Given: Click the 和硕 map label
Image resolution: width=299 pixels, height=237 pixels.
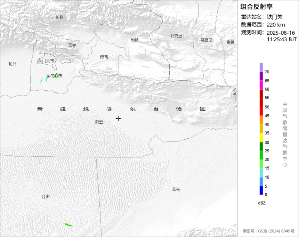Looking at the screenshot, I should [x=135, y=40].
